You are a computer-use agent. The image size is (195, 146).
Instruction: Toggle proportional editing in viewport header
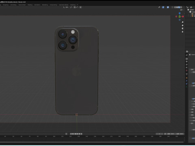[x=80, y=7]
